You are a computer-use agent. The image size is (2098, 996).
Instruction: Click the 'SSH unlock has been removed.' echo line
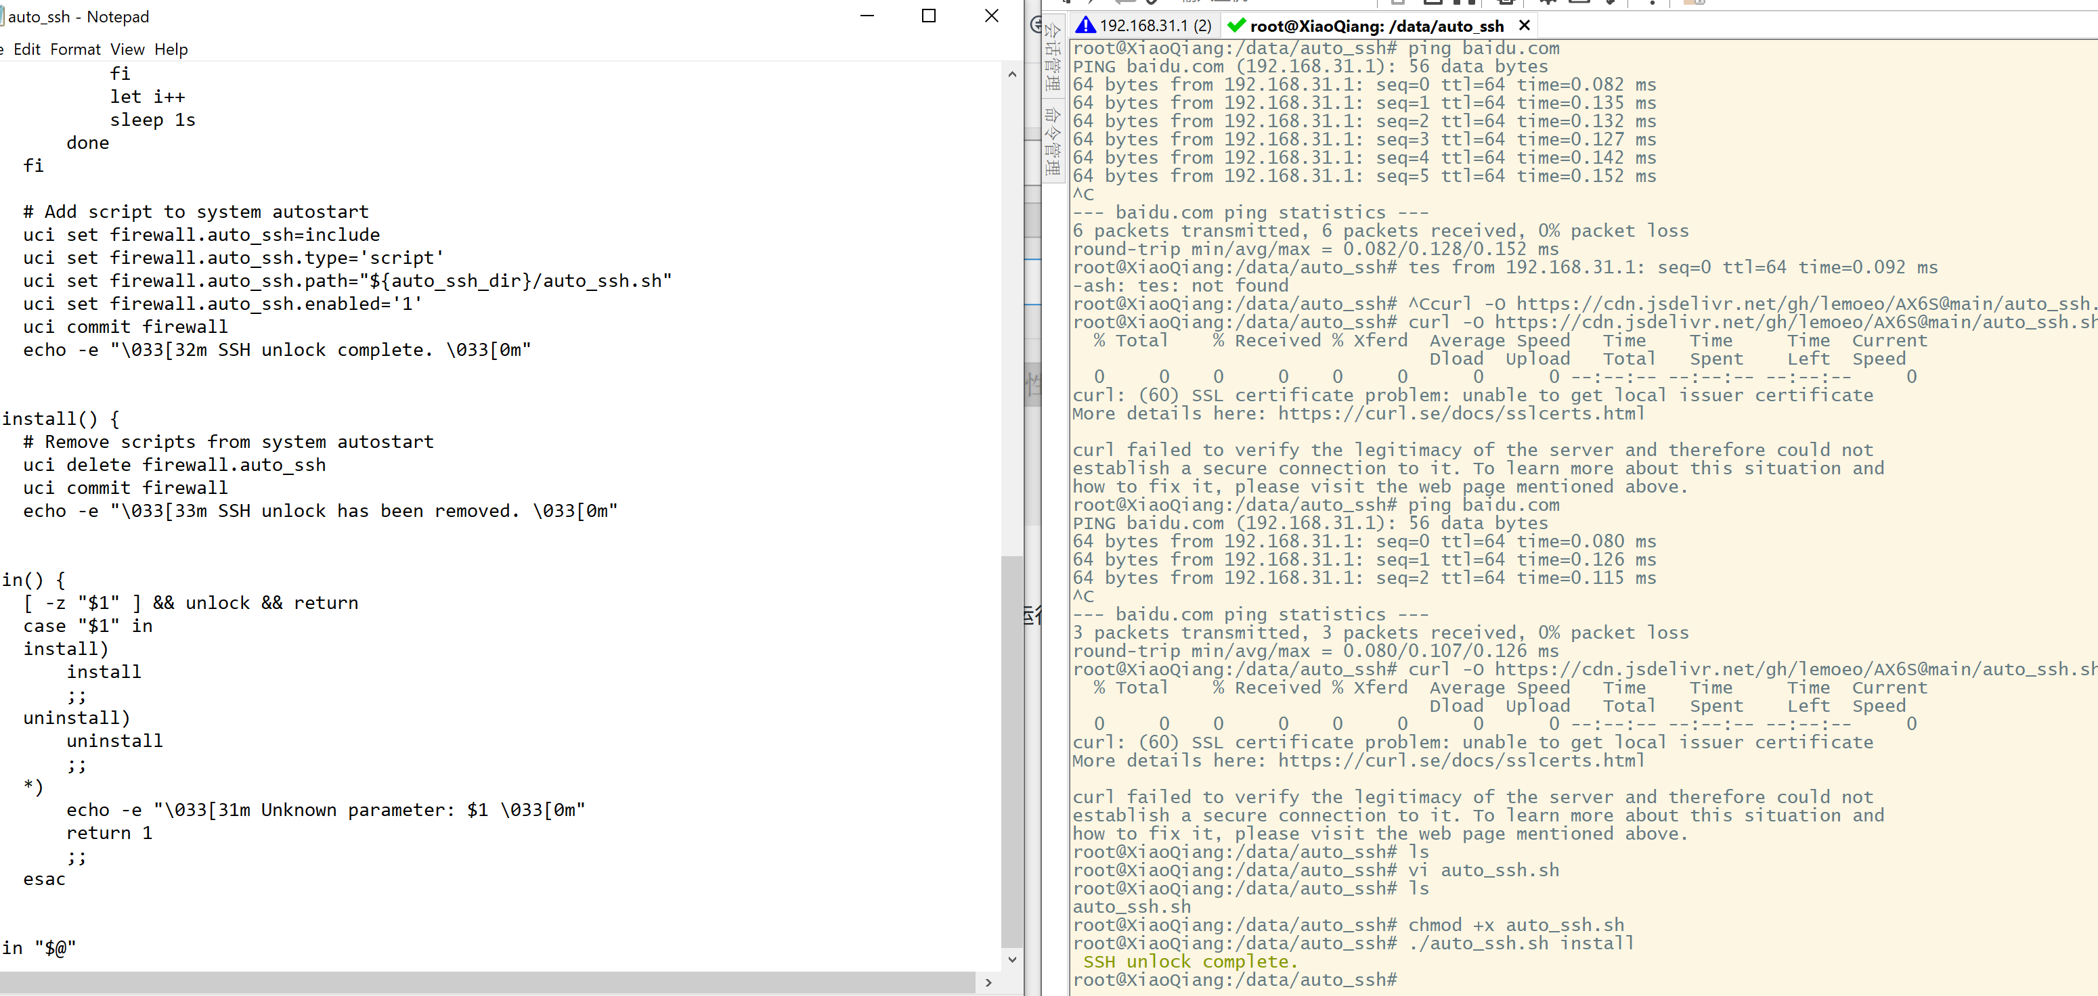pyautogui.click(x=320, y=511)
